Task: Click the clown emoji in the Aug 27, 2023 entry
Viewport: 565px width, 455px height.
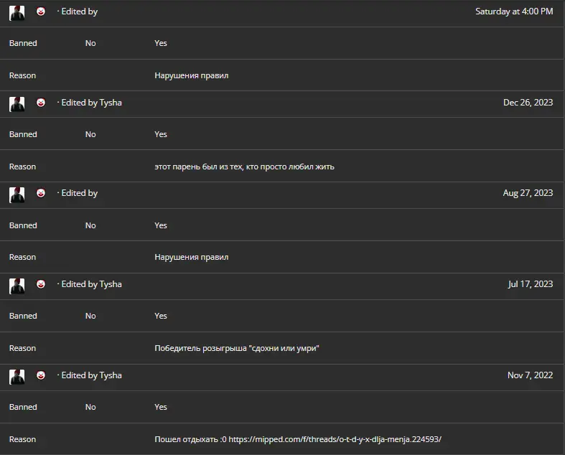Action: tap(41, 193)
